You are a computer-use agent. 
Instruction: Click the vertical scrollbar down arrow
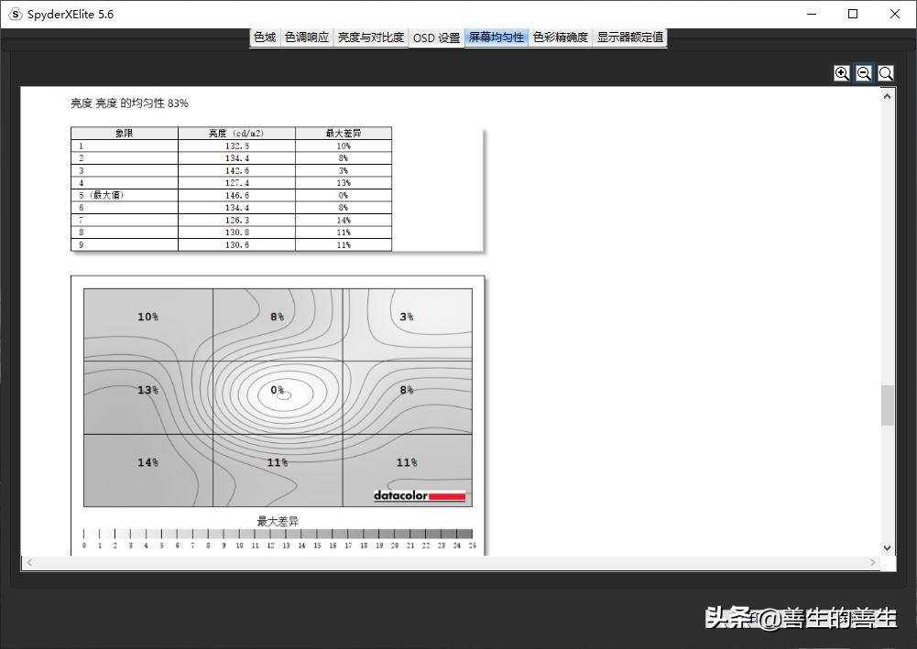[887, 548]
